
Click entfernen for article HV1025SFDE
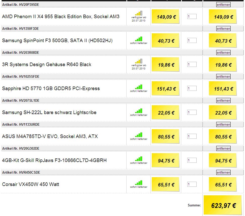coord(223,77)
